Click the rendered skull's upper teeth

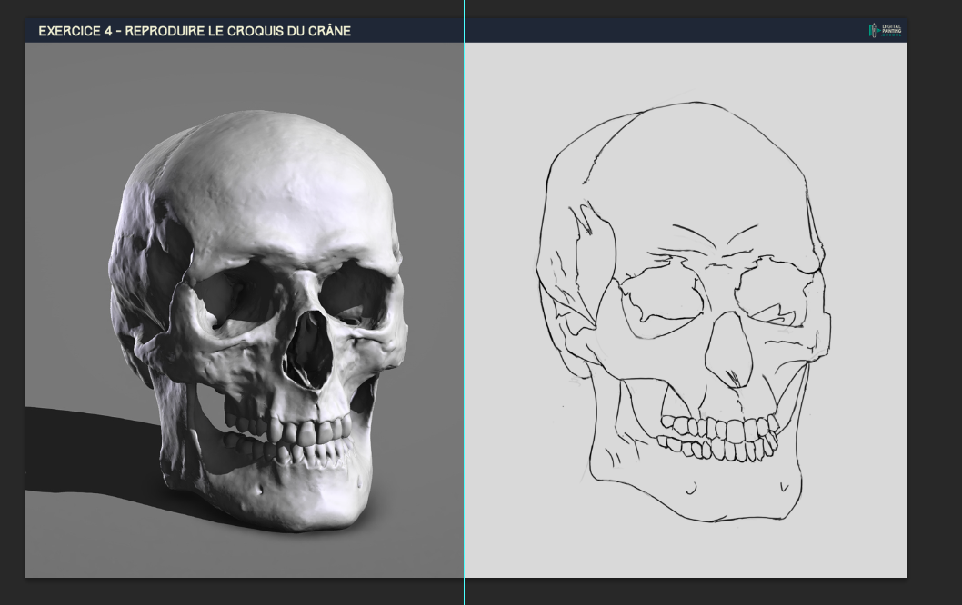click(291, 428)
